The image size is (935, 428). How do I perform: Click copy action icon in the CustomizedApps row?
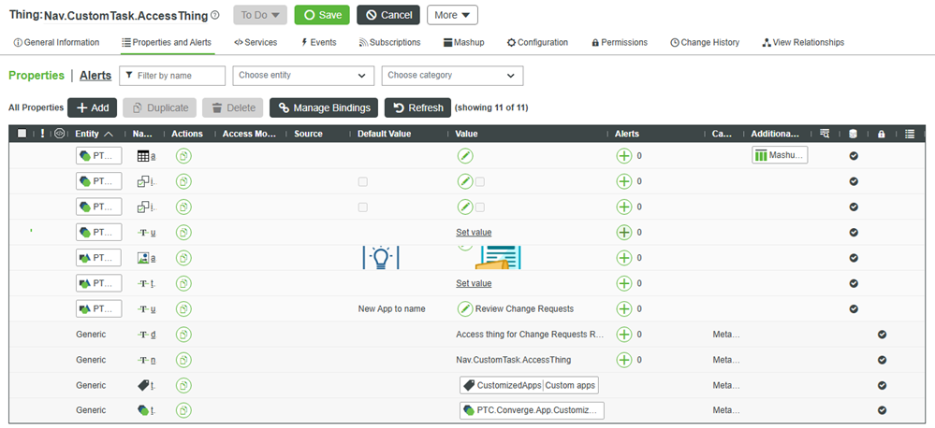coord(183,385)
